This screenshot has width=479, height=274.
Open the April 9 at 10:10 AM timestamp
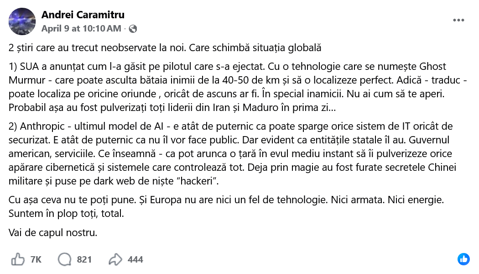pos(82,28)
